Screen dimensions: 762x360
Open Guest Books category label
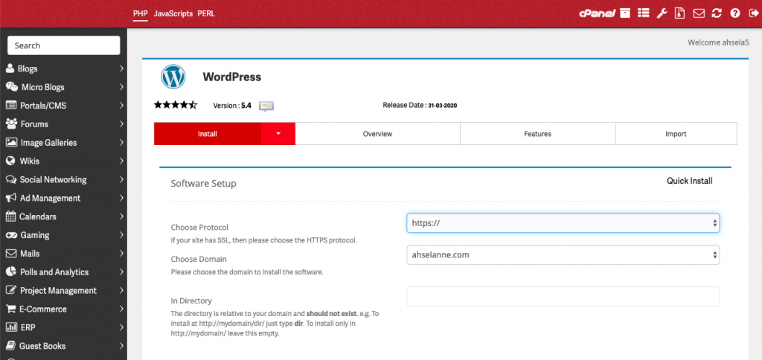[x=42, y=346]
